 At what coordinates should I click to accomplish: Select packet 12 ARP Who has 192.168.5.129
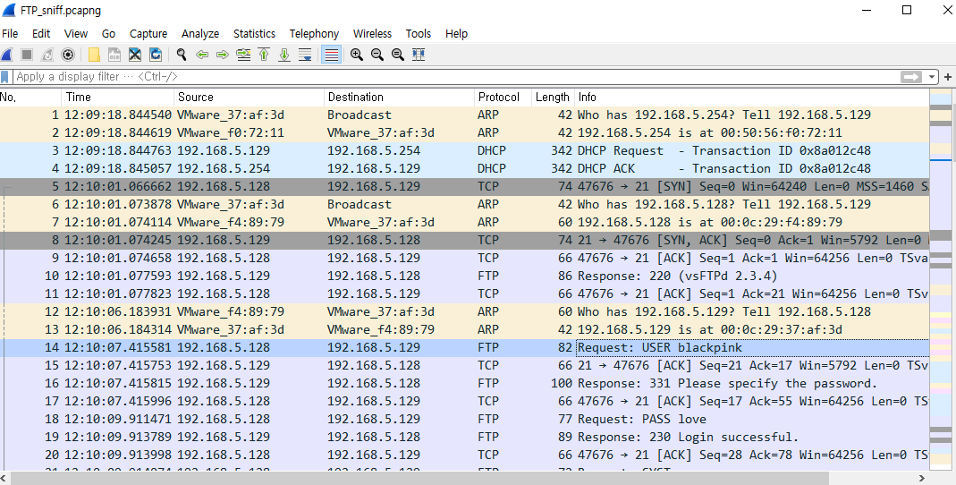point(465,311)
